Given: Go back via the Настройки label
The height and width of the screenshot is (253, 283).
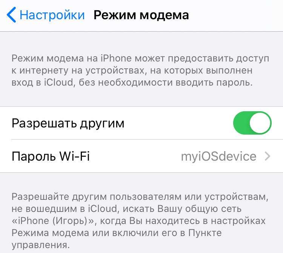Looking at the screenshot, I should point(52,15).
